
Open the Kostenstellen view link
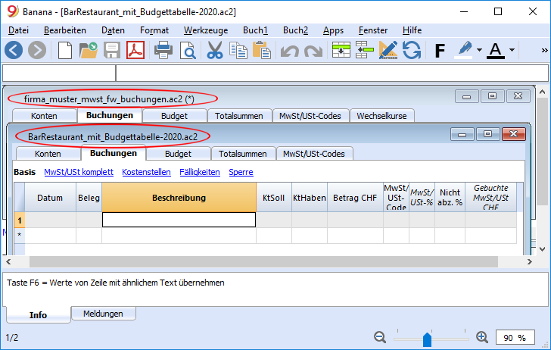tap(146, 172)
